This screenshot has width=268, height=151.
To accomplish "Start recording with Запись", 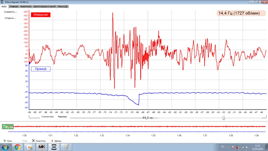I will [x=56, y=141].
